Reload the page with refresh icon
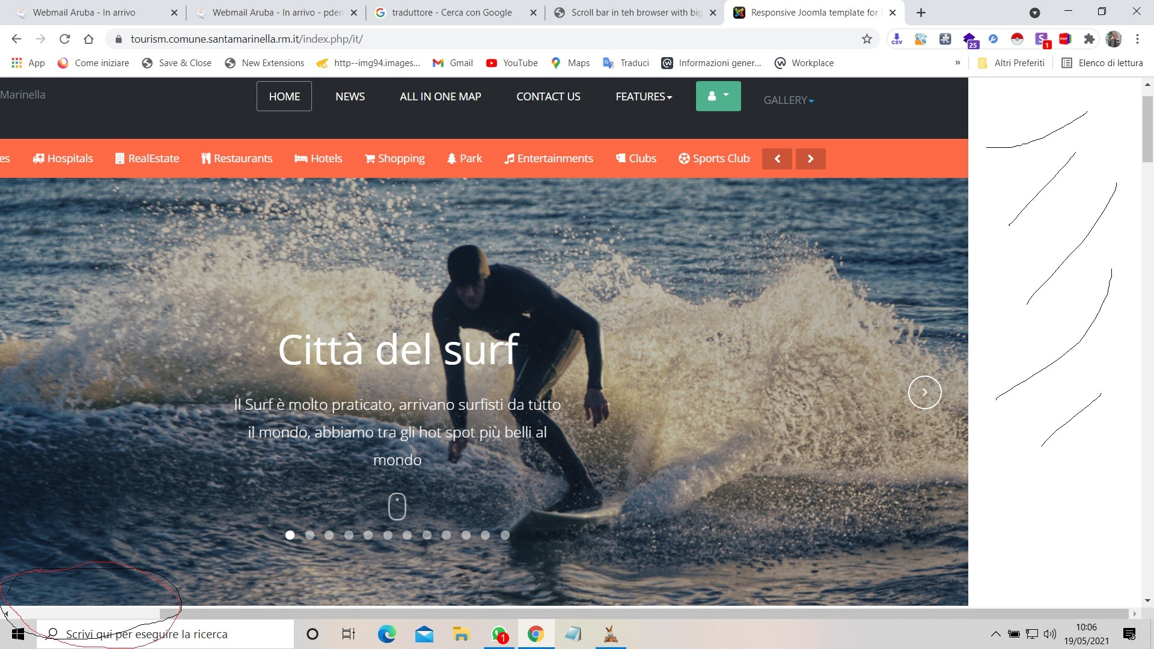 point(64,39)
